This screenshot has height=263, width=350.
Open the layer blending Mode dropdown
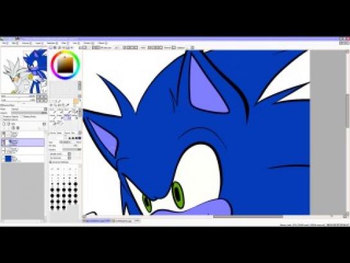click(29, 109)
